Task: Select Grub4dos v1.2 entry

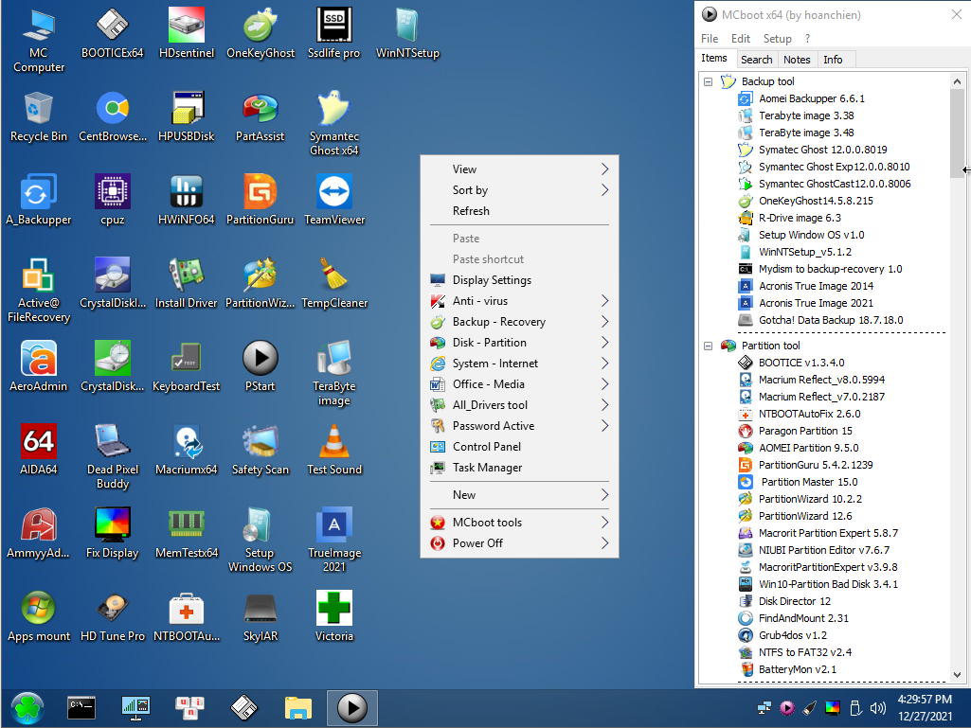Action: [x=792, y=635]
